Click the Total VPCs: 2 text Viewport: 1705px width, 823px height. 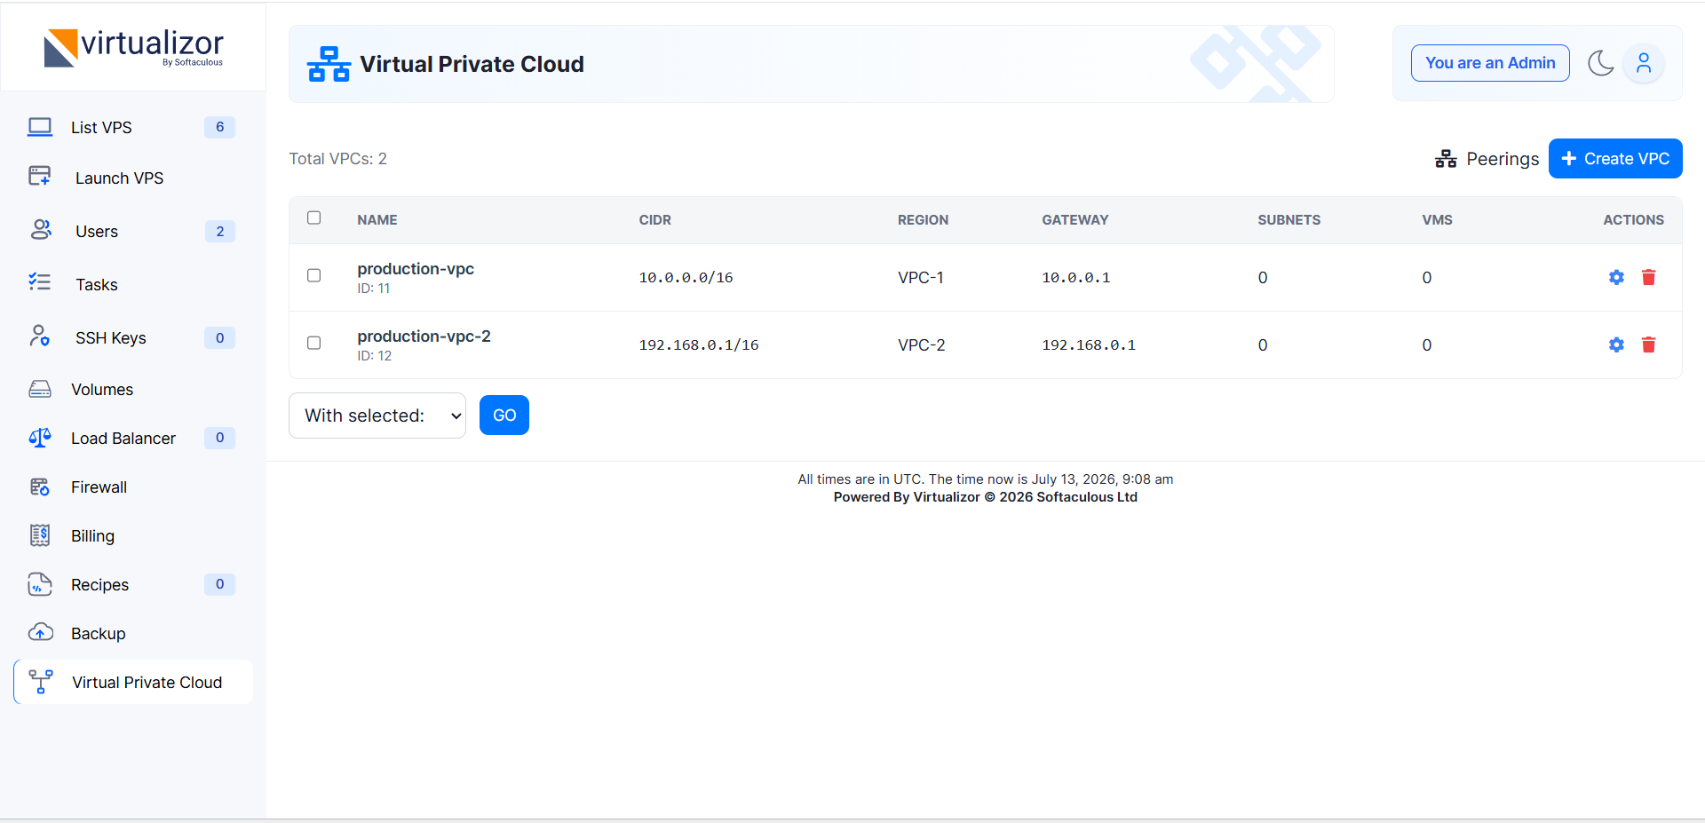coord(338,159)
